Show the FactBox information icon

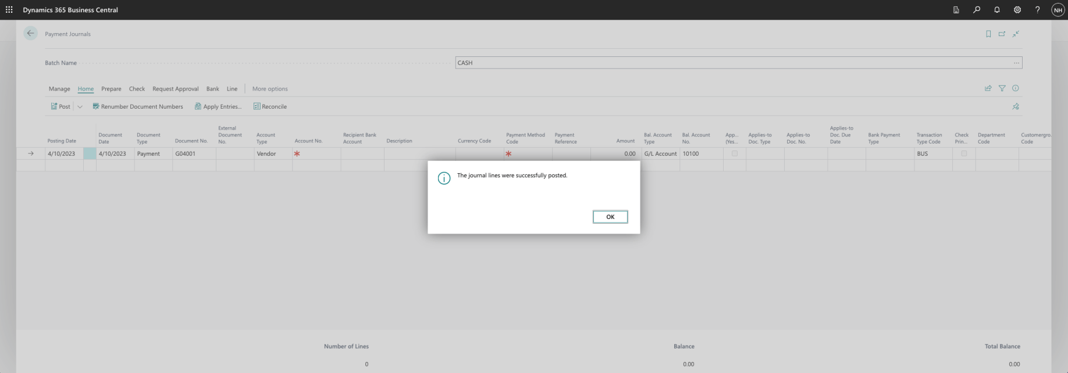click(1016, 88)
